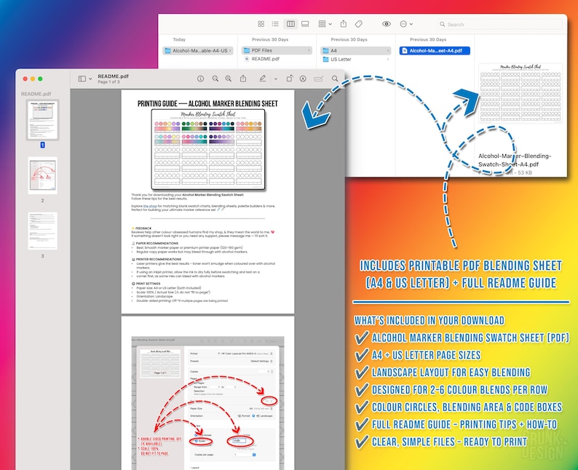This screenshot has width=578, height=470.
Task: Switch Finder to icon view
Action: pyautogui.click(x=261, y=24)
